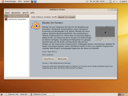
Task: Launch Firefox from the top panel
Action: click(32, 1)
